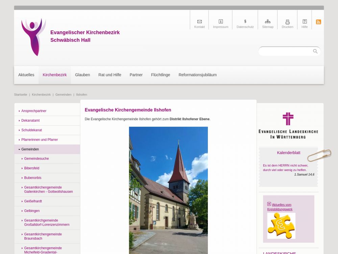The height and width of the screenshot is (254, 338).
Task: Open the Hilfe question mark icon
Action: tap(305, 22)
